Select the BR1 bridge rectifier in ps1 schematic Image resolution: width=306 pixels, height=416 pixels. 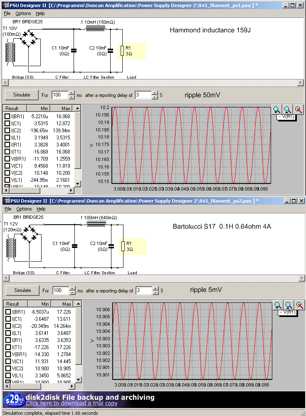pyautogui.click(x=29, y=38)
